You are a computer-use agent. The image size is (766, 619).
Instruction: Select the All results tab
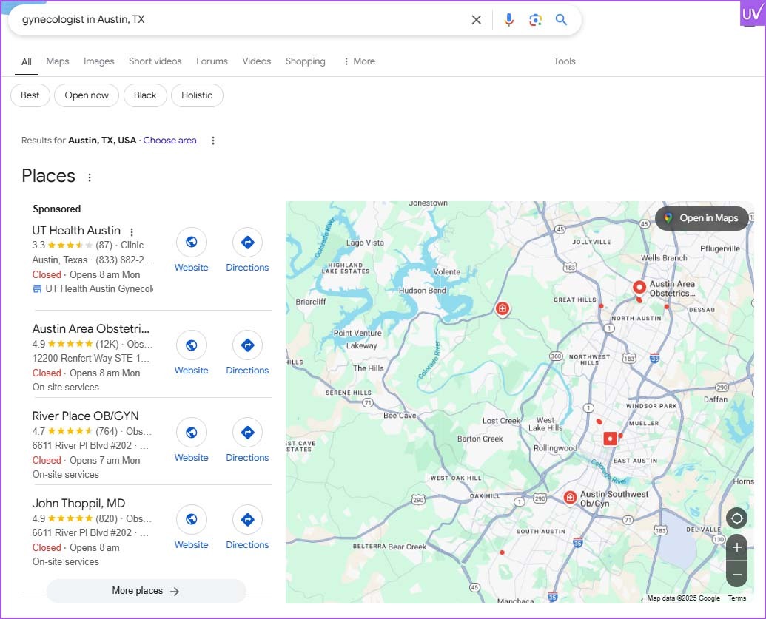click(x=27, y=62)
